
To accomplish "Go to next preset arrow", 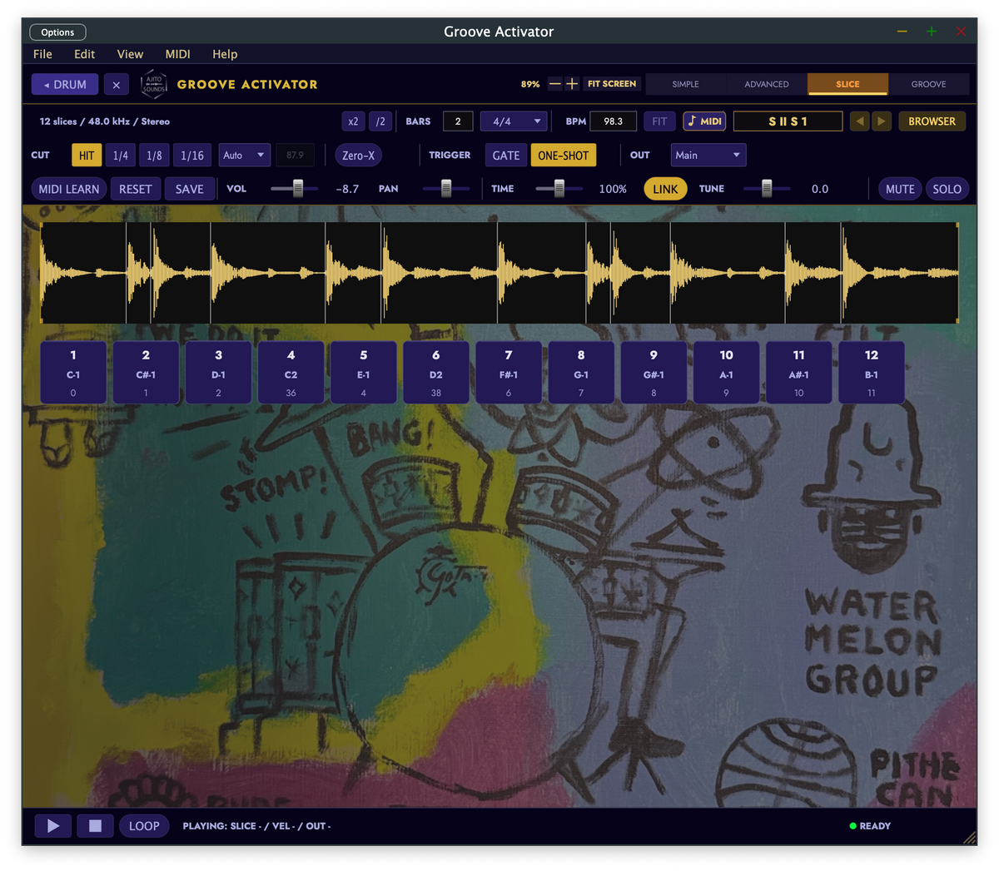I will 882,121.
